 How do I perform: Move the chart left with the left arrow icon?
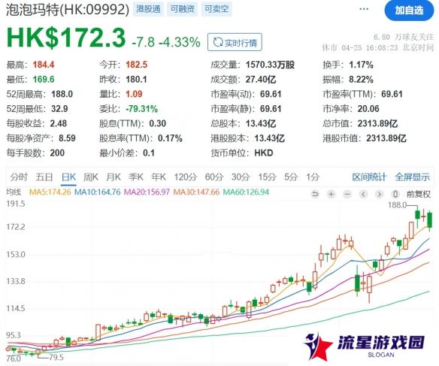(x=363, y=194)
